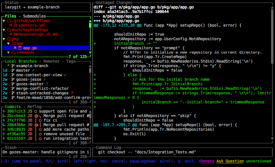This screenshot has width=275, height=167.
Task: Collapse the pkg directory arrow
Action: pos(4,39)
